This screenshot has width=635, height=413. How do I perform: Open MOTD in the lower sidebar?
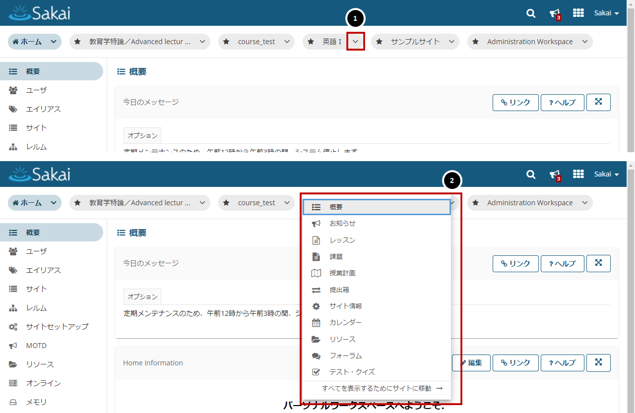[52, 346]
